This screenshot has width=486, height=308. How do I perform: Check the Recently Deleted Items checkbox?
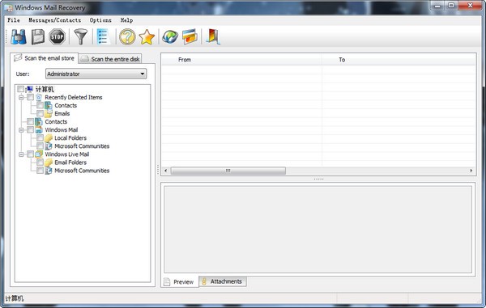tap(30, 97)
